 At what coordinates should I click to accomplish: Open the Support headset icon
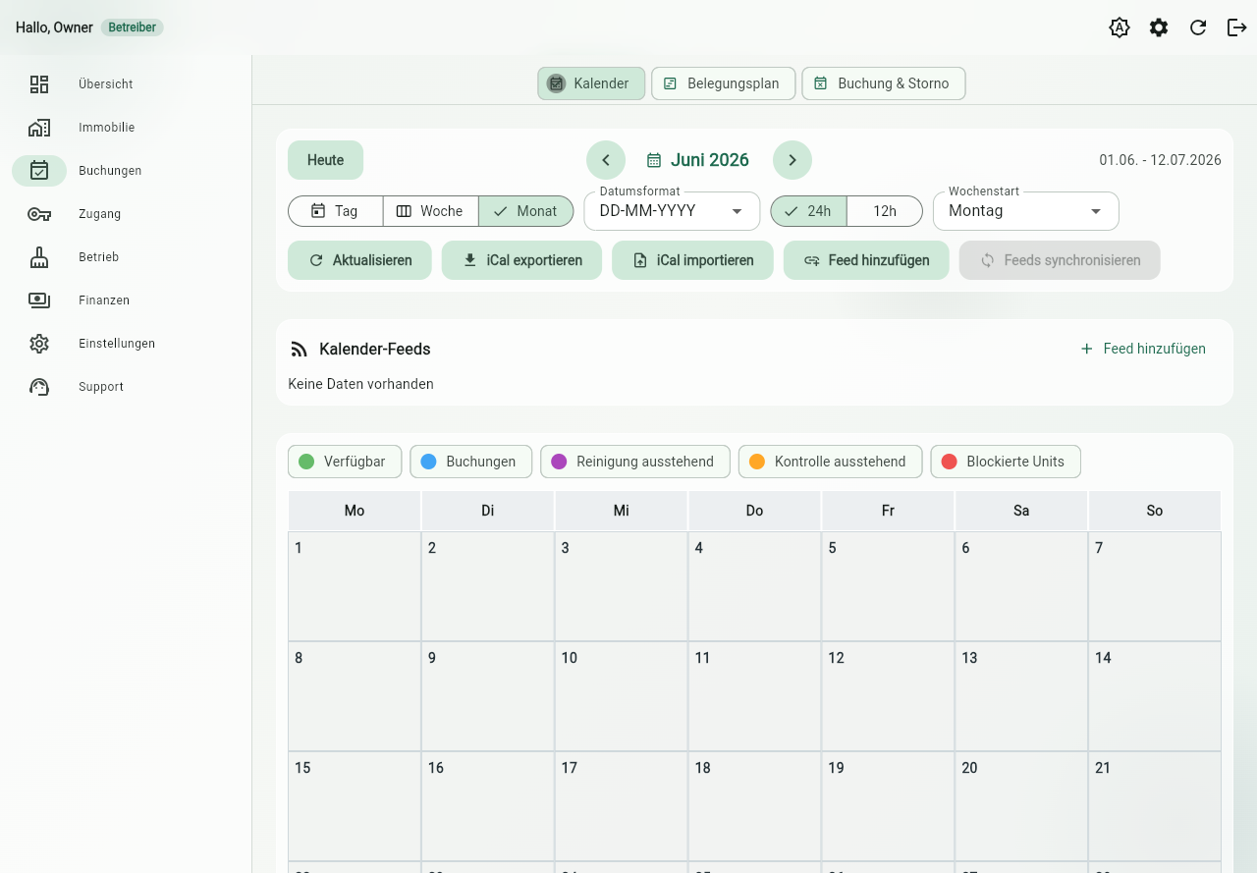click(x=39, y=387)
